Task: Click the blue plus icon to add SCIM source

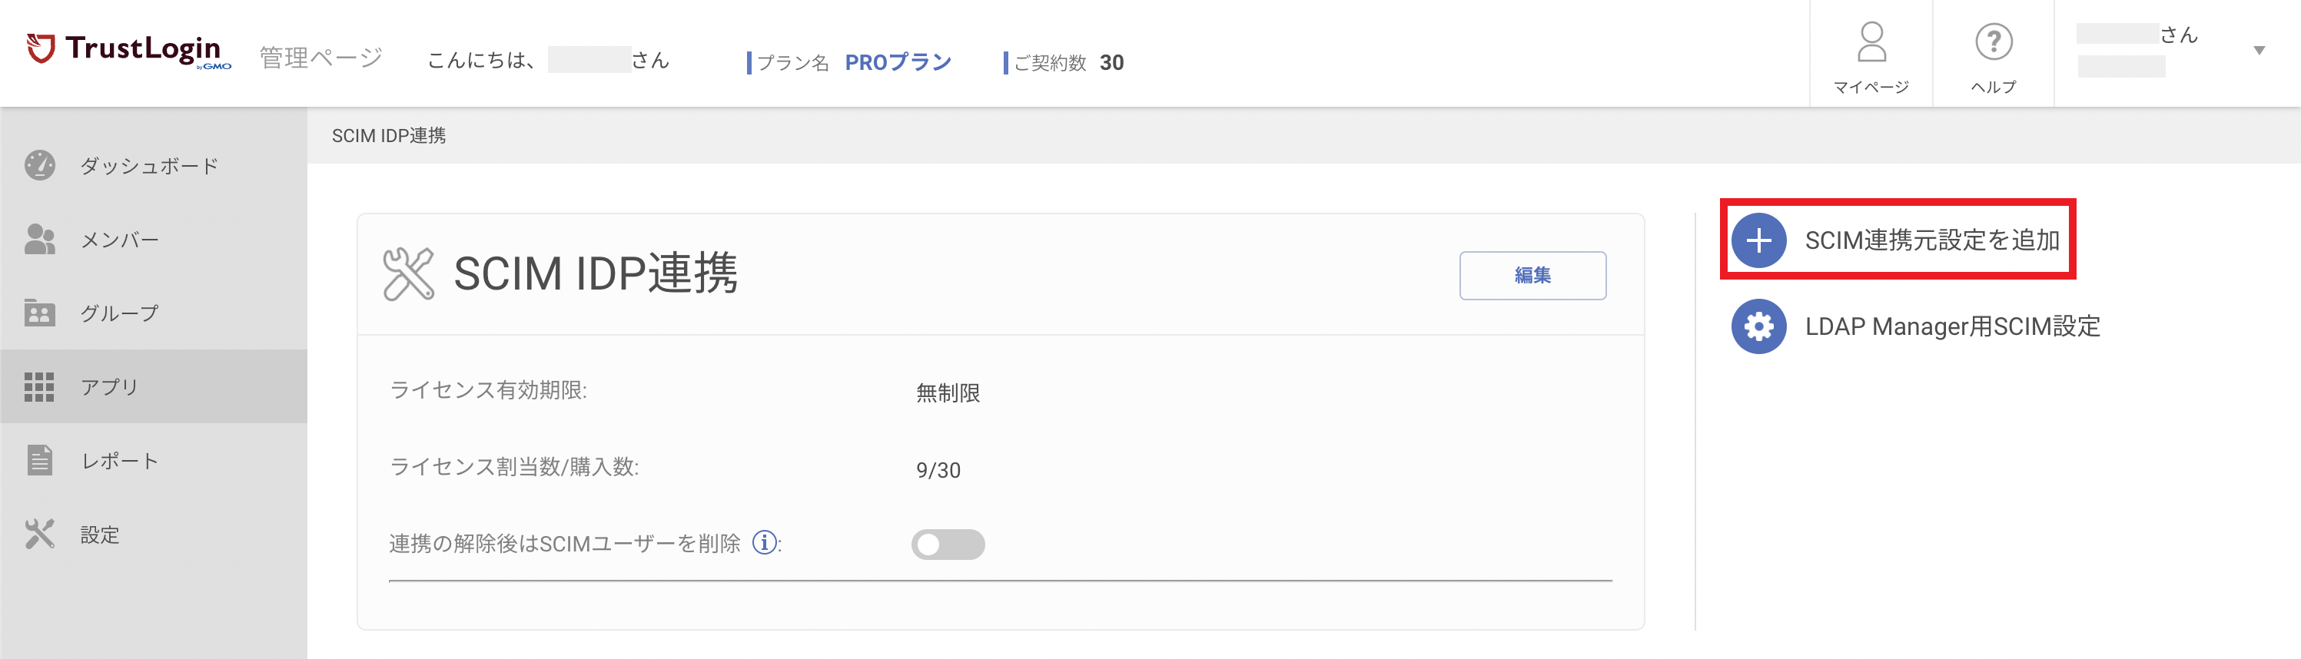Action: coord(1758,240)
